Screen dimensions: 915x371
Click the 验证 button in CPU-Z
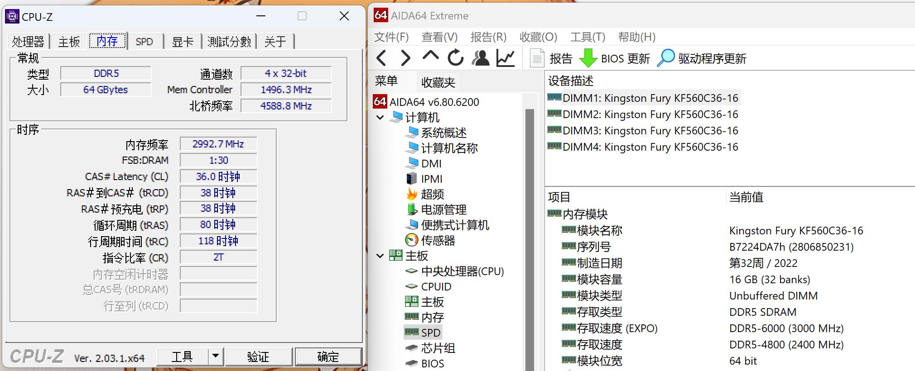tap(258, 357)
